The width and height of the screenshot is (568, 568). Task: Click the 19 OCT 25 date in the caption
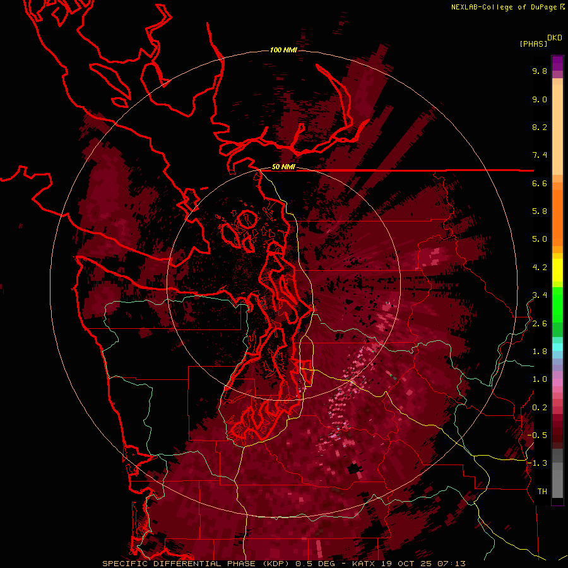click(406, 564)
